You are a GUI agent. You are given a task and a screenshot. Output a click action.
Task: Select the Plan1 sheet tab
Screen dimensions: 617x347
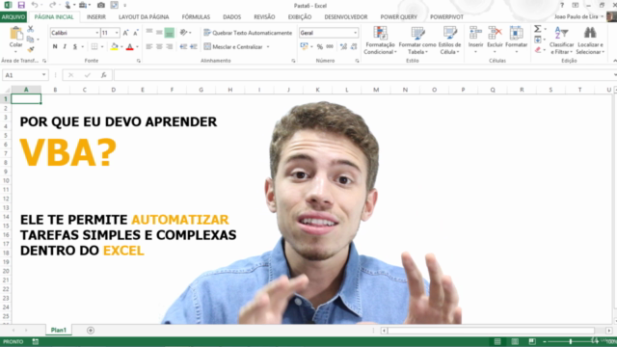pos(59,330)
